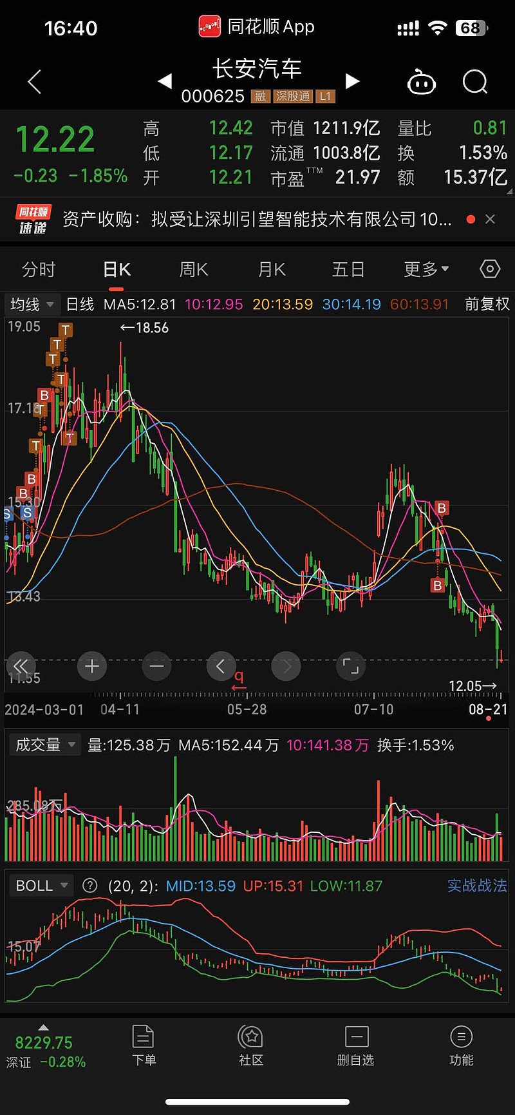
Task: Switch to 周K tab
Action: click(x=194, y=269)
